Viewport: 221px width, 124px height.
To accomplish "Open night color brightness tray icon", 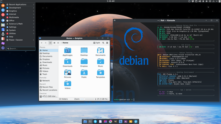I will [206, 1].
